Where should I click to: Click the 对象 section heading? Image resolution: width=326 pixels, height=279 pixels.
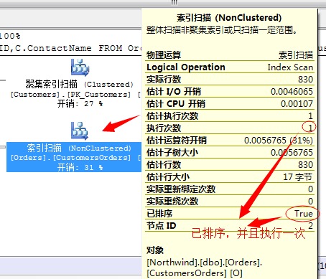pos(155,250)
